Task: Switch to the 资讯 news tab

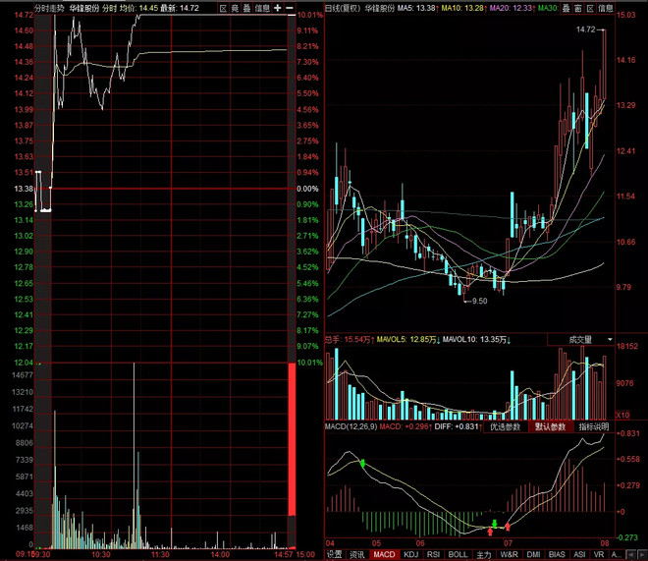Action: pos(357,554)
